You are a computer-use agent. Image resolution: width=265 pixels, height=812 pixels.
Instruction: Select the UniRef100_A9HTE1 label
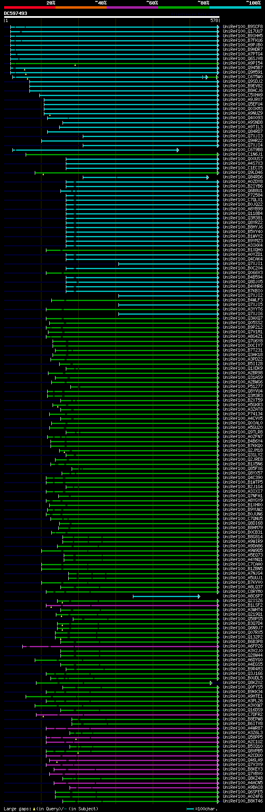tap(243, 696)
